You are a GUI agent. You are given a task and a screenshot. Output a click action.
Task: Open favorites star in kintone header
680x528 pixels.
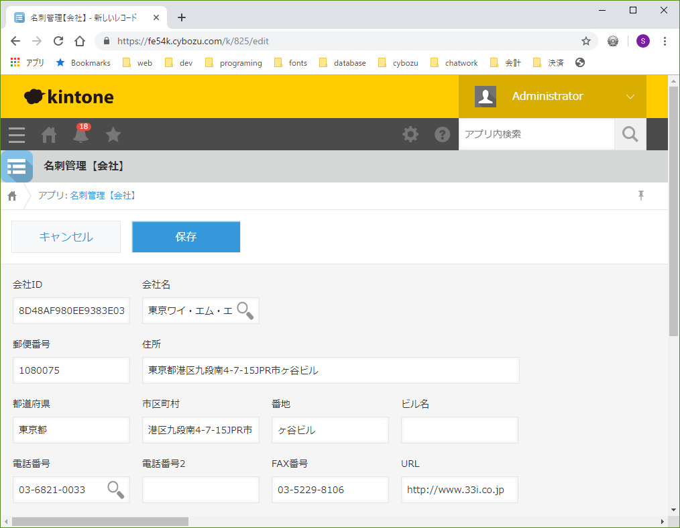(113, 134)
